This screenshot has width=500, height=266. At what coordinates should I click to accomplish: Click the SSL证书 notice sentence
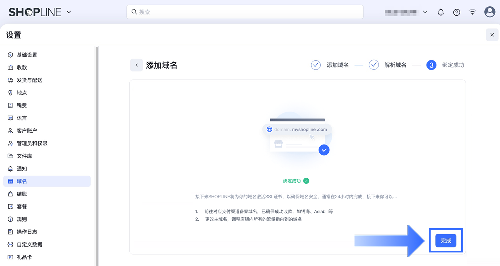[x=296, y=197]
